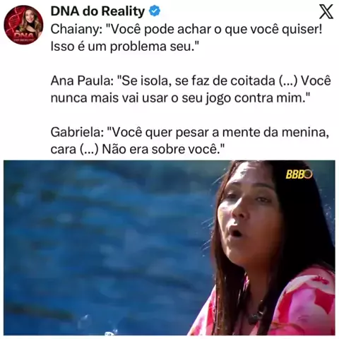Select the Chaiany quote first line
The image size is (339, 339).
[x=186, y=30]
